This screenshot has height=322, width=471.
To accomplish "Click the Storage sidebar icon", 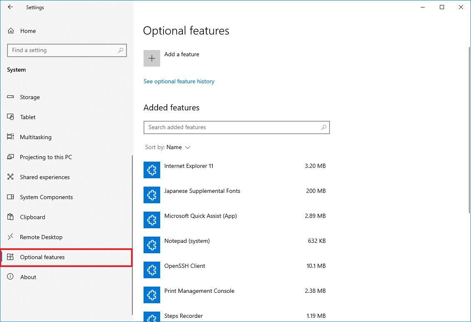I will [11, 97].
